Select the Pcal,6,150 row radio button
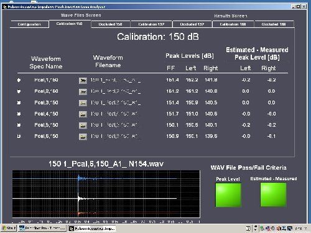311x233 pixels. pyautogui.click(x=19, y=136)
